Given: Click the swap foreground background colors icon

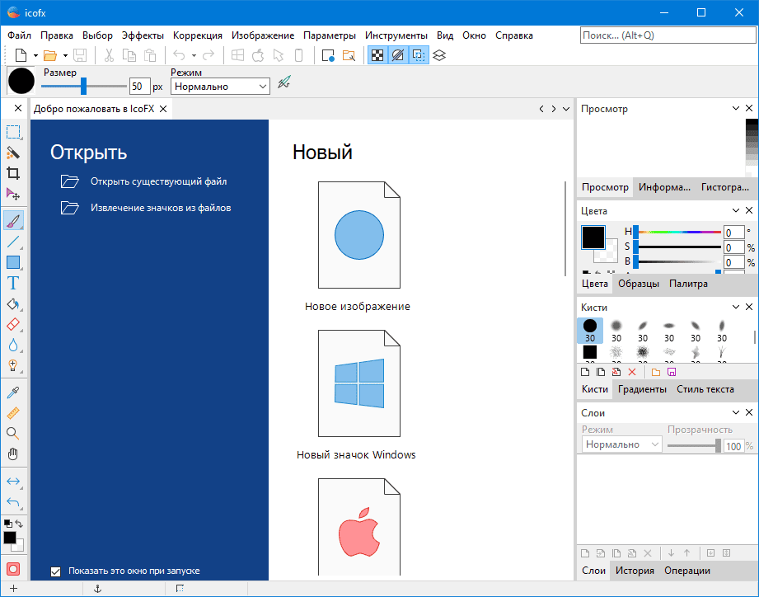Looking at the screenshot, I should 19,524.
